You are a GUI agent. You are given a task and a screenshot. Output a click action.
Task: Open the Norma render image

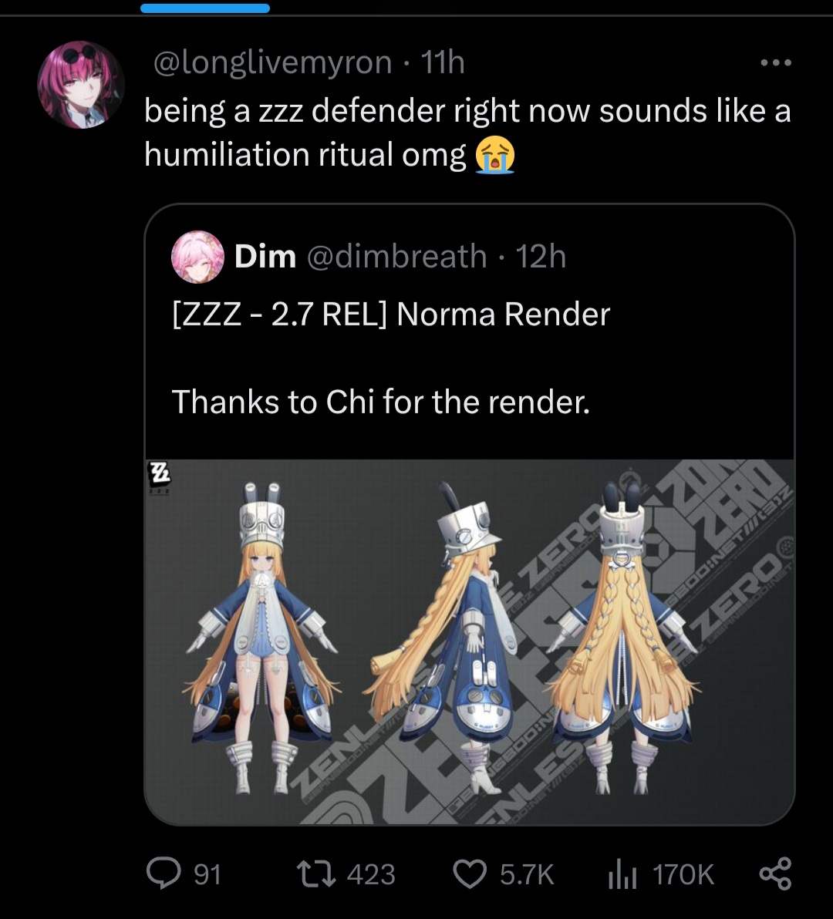(x=470, y=641)
